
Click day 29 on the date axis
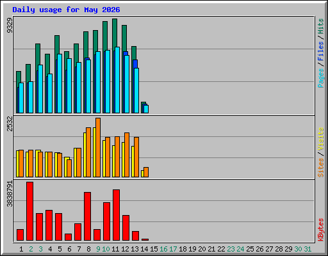pos(288,249)
